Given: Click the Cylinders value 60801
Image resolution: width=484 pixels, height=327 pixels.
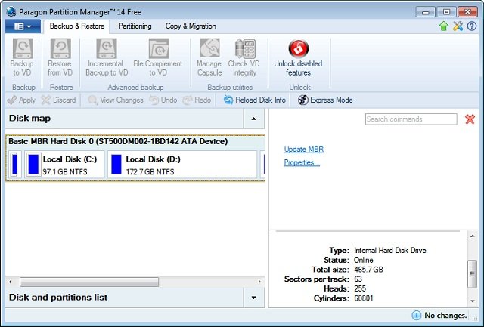Looking at the screenshot, I should 364,298.
